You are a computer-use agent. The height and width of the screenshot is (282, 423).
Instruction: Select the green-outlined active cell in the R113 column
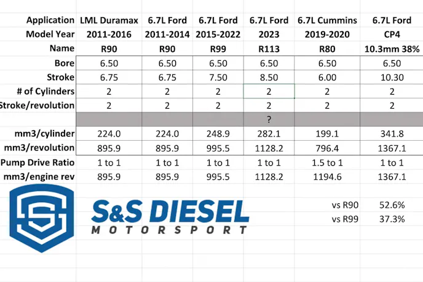(269, 91)
